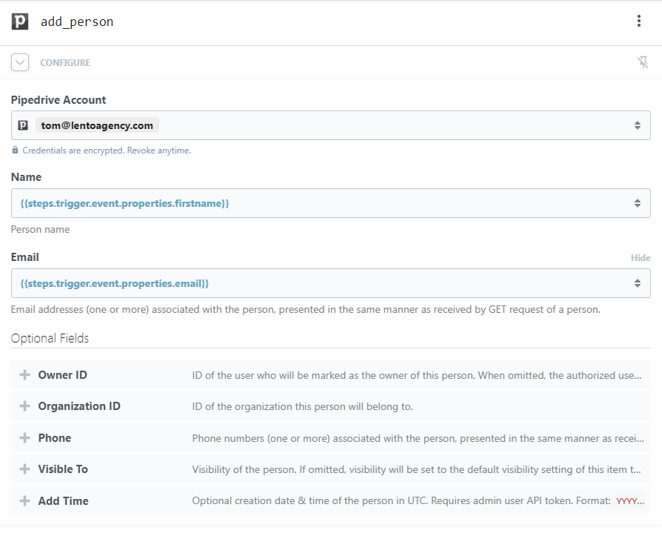Add the Organization ID optional field plus icon

click(x=25, y=406)
